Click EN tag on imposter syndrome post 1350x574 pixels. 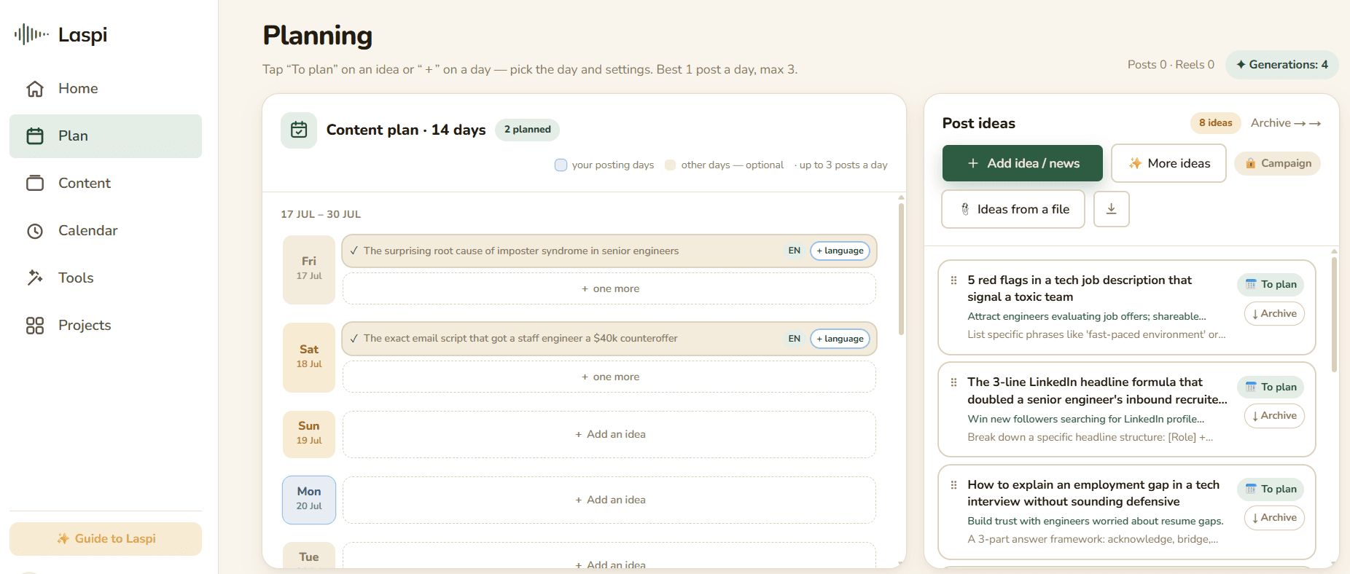pyautogui.click(x=795, y=251)
